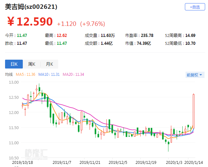Click the 最高 high value 12.62

pyautogui.click(x=62, y=35)
